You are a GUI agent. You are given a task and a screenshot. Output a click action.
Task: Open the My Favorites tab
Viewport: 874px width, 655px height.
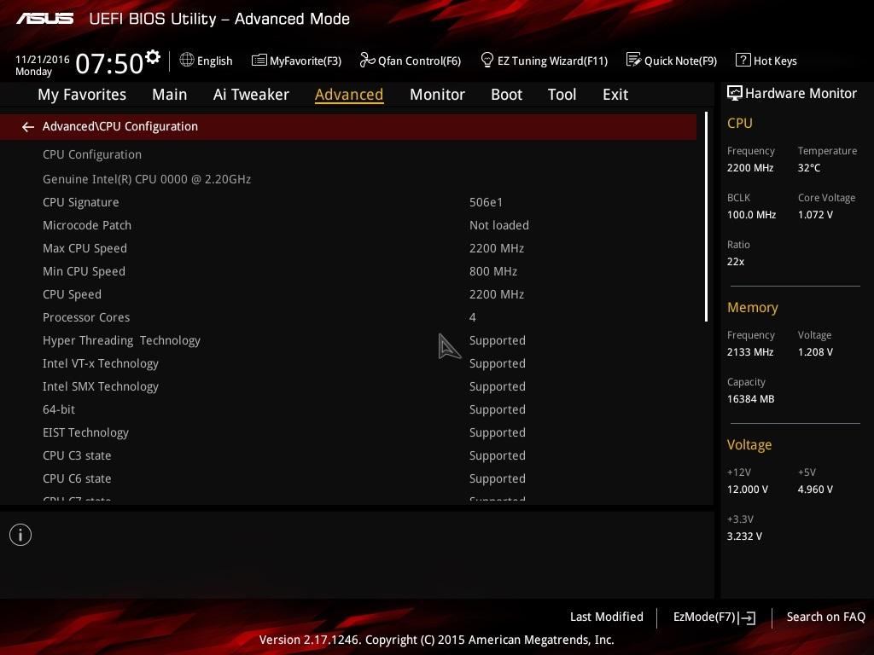point(82,95)
